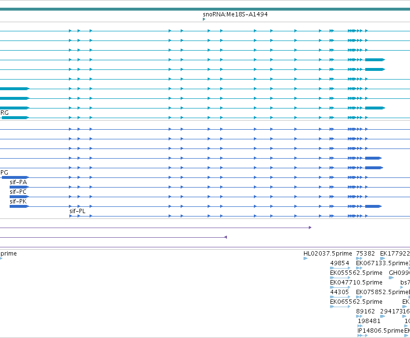Select the glyph beneath EK065562.5prime
The width and height of the screenshot is (410, 338).
point(340,307)
